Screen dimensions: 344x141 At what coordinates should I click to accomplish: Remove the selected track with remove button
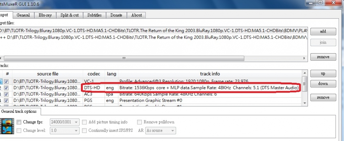click(x=323, y=97)
